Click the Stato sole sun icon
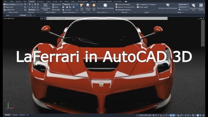 (94, 5)
